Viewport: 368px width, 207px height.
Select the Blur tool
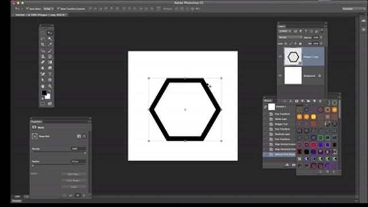43,68
